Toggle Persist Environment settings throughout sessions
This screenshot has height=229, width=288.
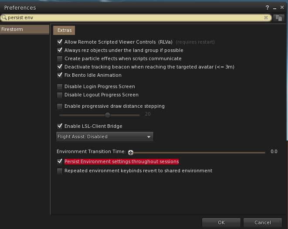tap(60, 161)
